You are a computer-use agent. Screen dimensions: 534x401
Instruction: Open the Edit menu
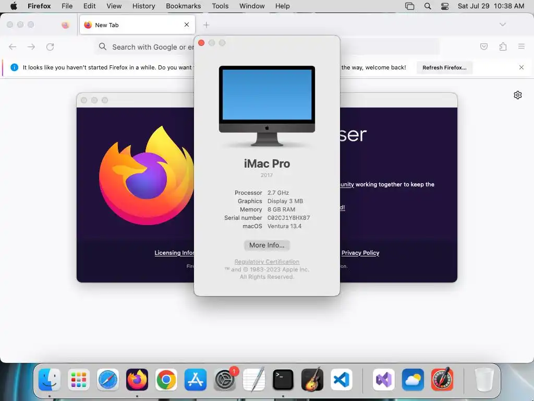tap(90, 6)
